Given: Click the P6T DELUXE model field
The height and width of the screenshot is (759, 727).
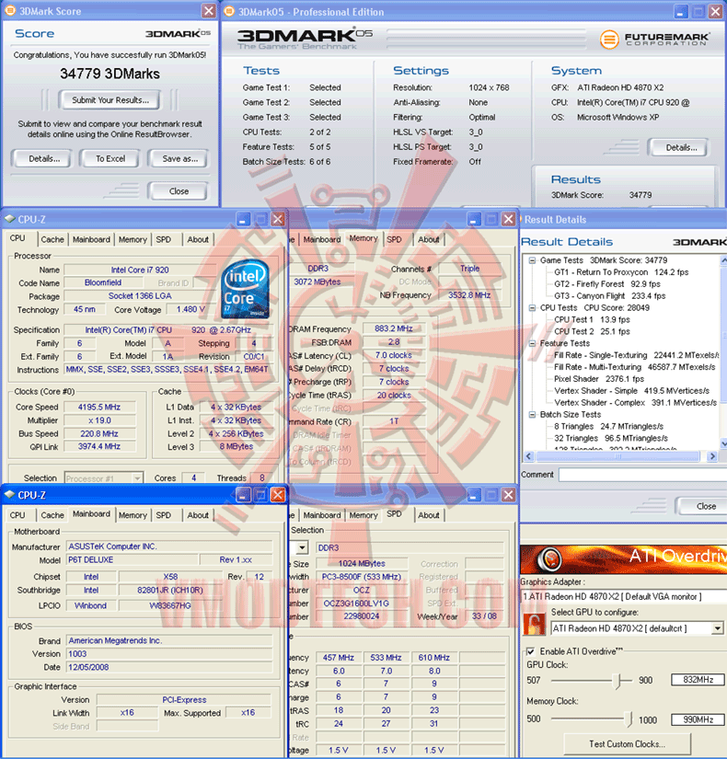Looking at the screenshot, I should [x=132, y=559].
